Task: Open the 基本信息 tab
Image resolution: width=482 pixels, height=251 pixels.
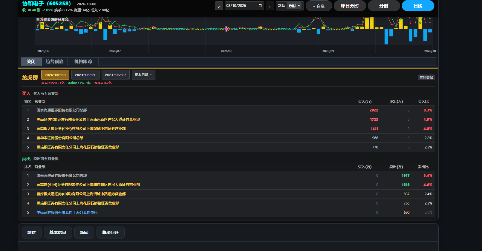Action: (x=58, y=233)
